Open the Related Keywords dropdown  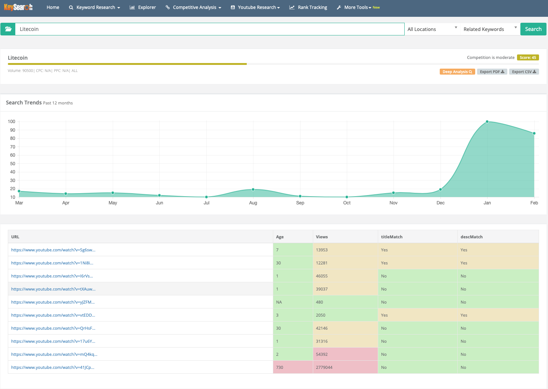490,29
